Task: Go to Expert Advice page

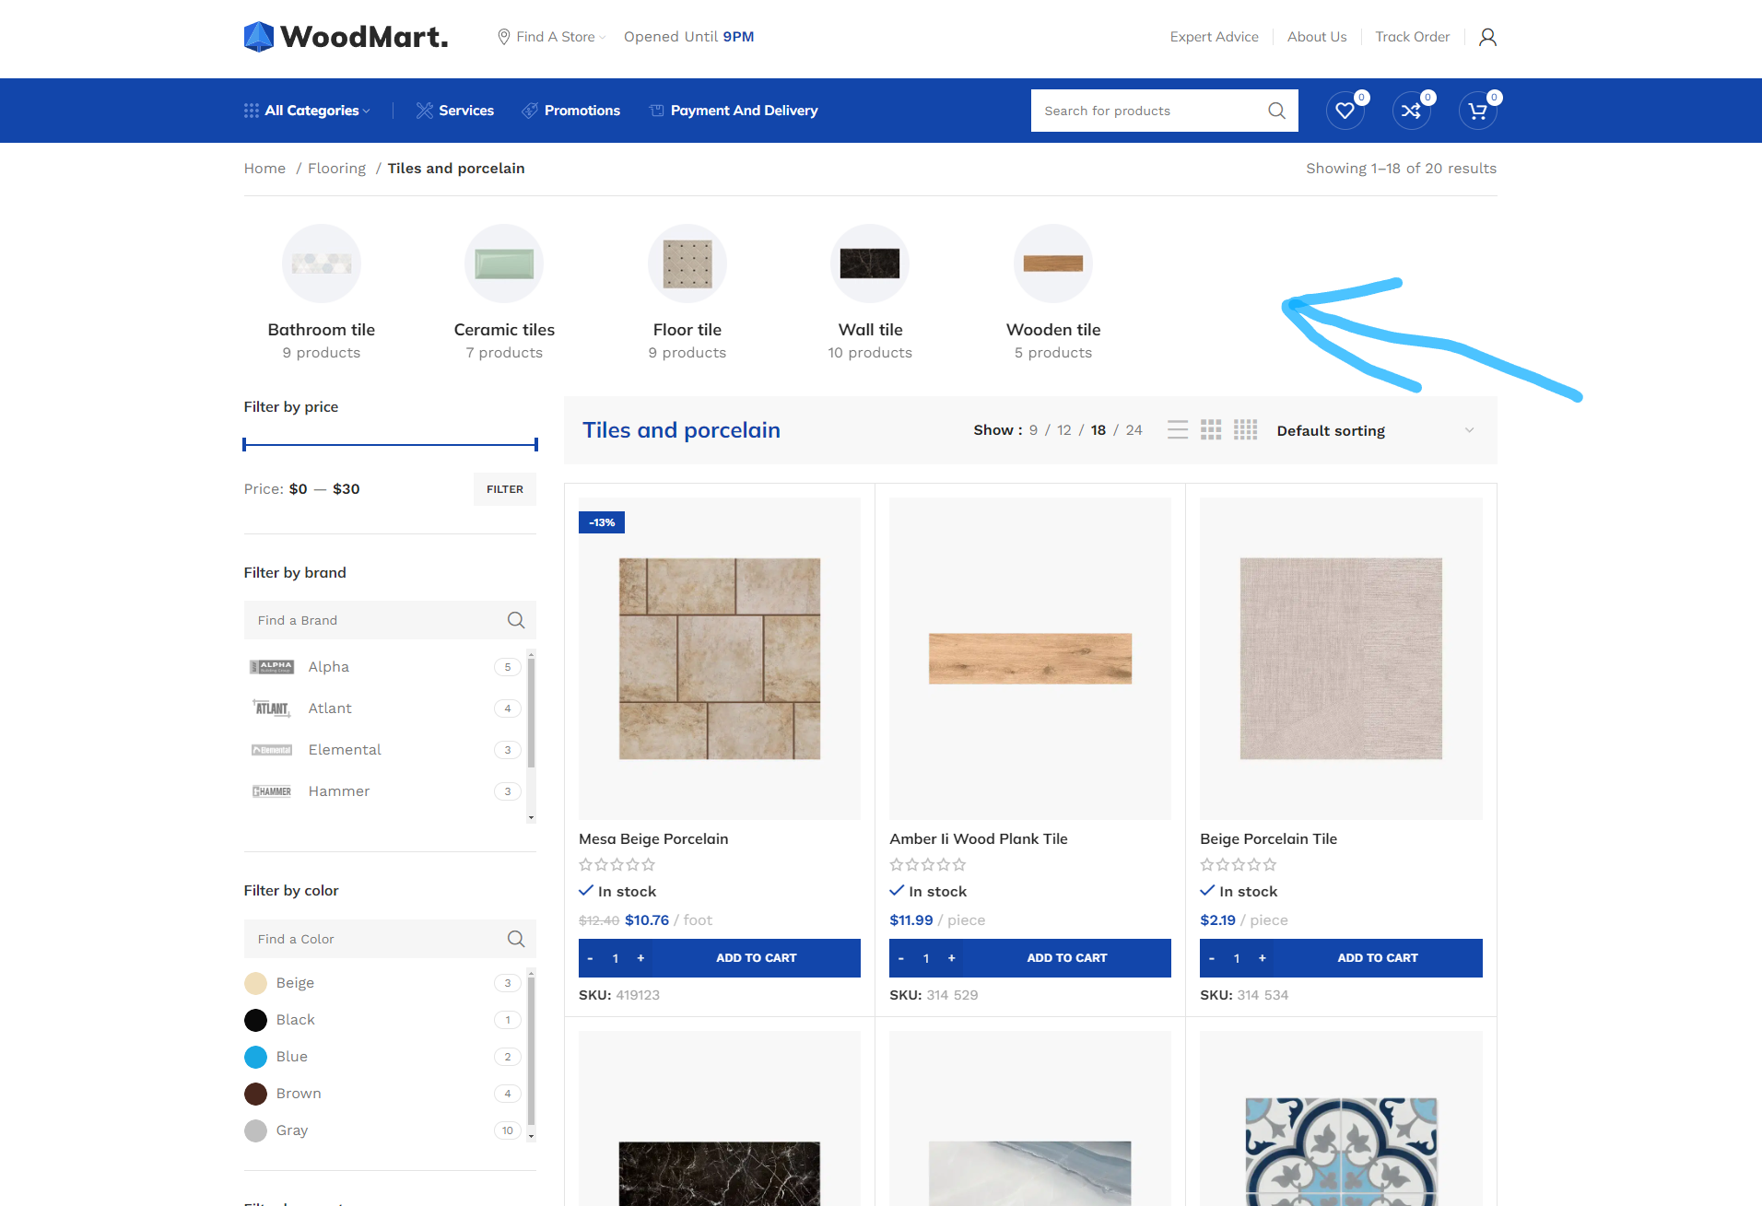Action: (1214, 37)
